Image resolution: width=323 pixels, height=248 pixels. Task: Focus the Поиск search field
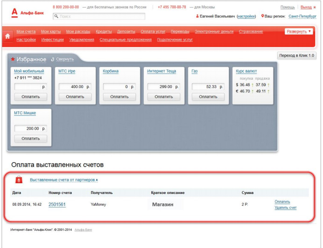(x=99, y=16)
